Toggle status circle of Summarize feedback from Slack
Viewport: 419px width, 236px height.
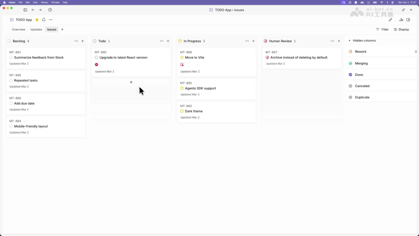[11, 57]
